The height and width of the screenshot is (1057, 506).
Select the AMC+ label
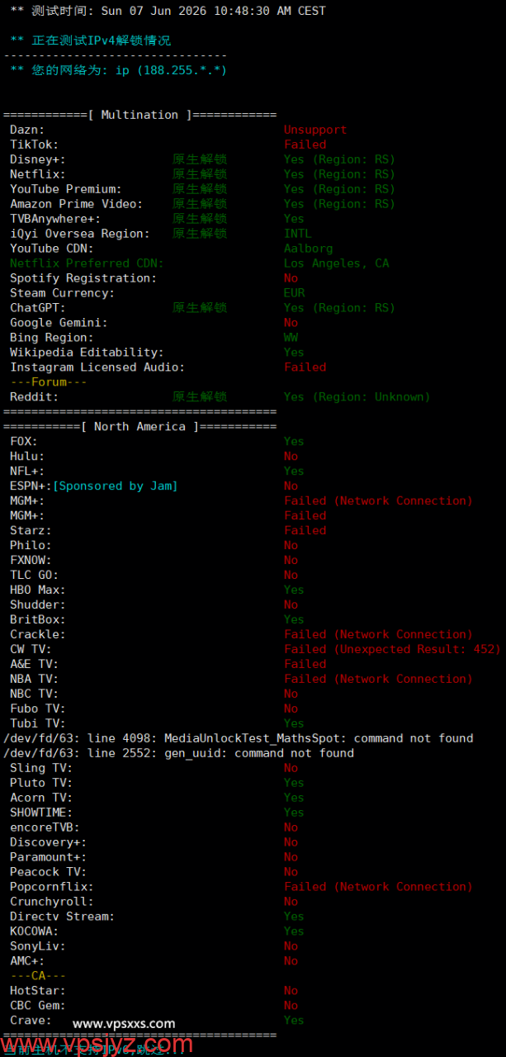pos(27,962)
